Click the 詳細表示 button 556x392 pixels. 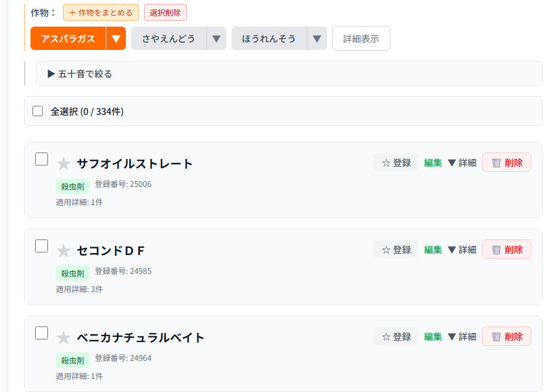[361, 38]
